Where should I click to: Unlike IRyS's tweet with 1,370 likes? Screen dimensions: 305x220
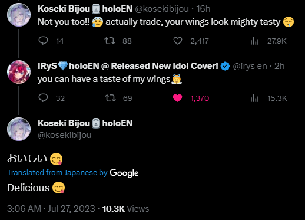click(x=177, y=98)
